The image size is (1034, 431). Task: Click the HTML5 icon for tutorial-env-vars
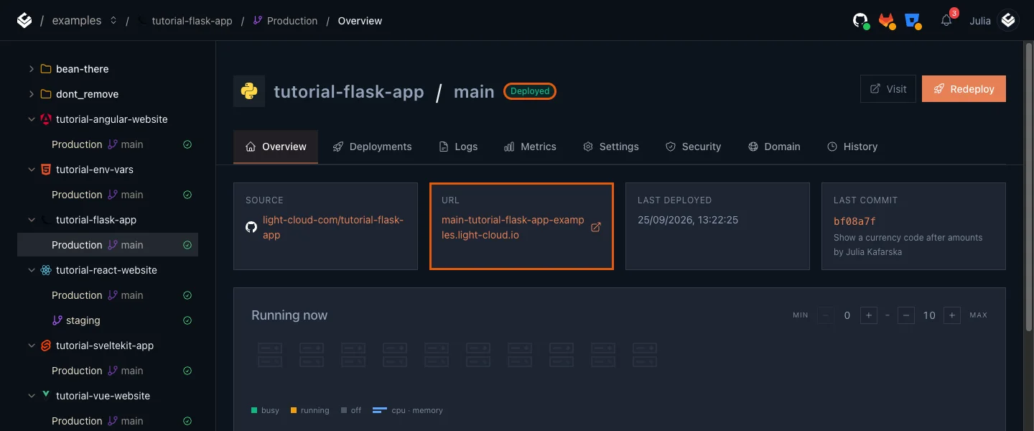46,170
